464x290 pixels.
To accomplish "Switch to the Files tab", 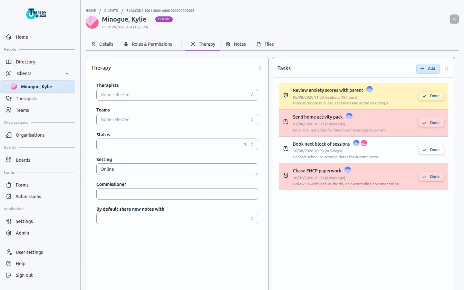I will pos(265,44).
